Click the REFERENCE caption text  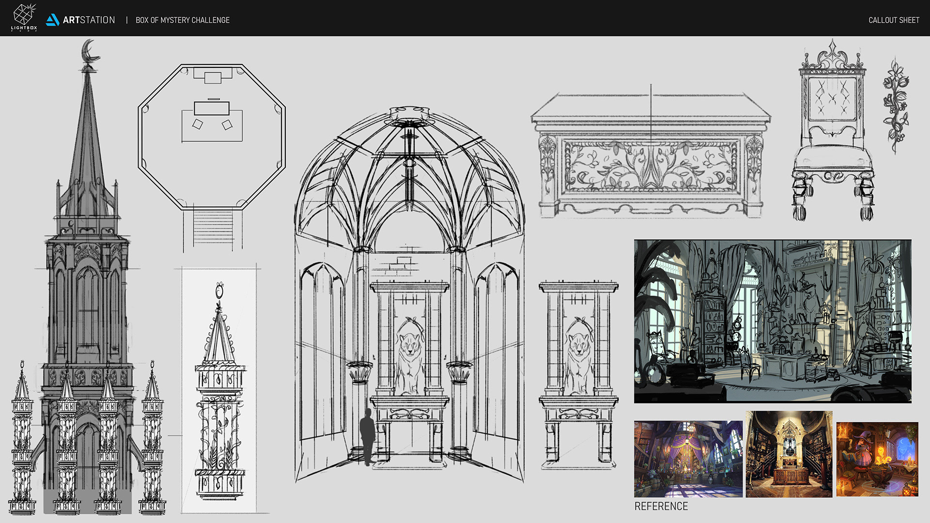(661, 506)
